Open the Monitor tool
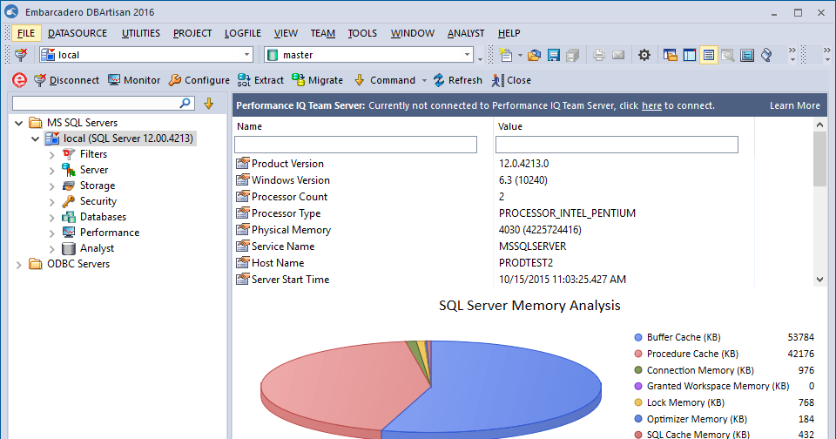This screenshot has height=439, width=836. click(134, 80)
